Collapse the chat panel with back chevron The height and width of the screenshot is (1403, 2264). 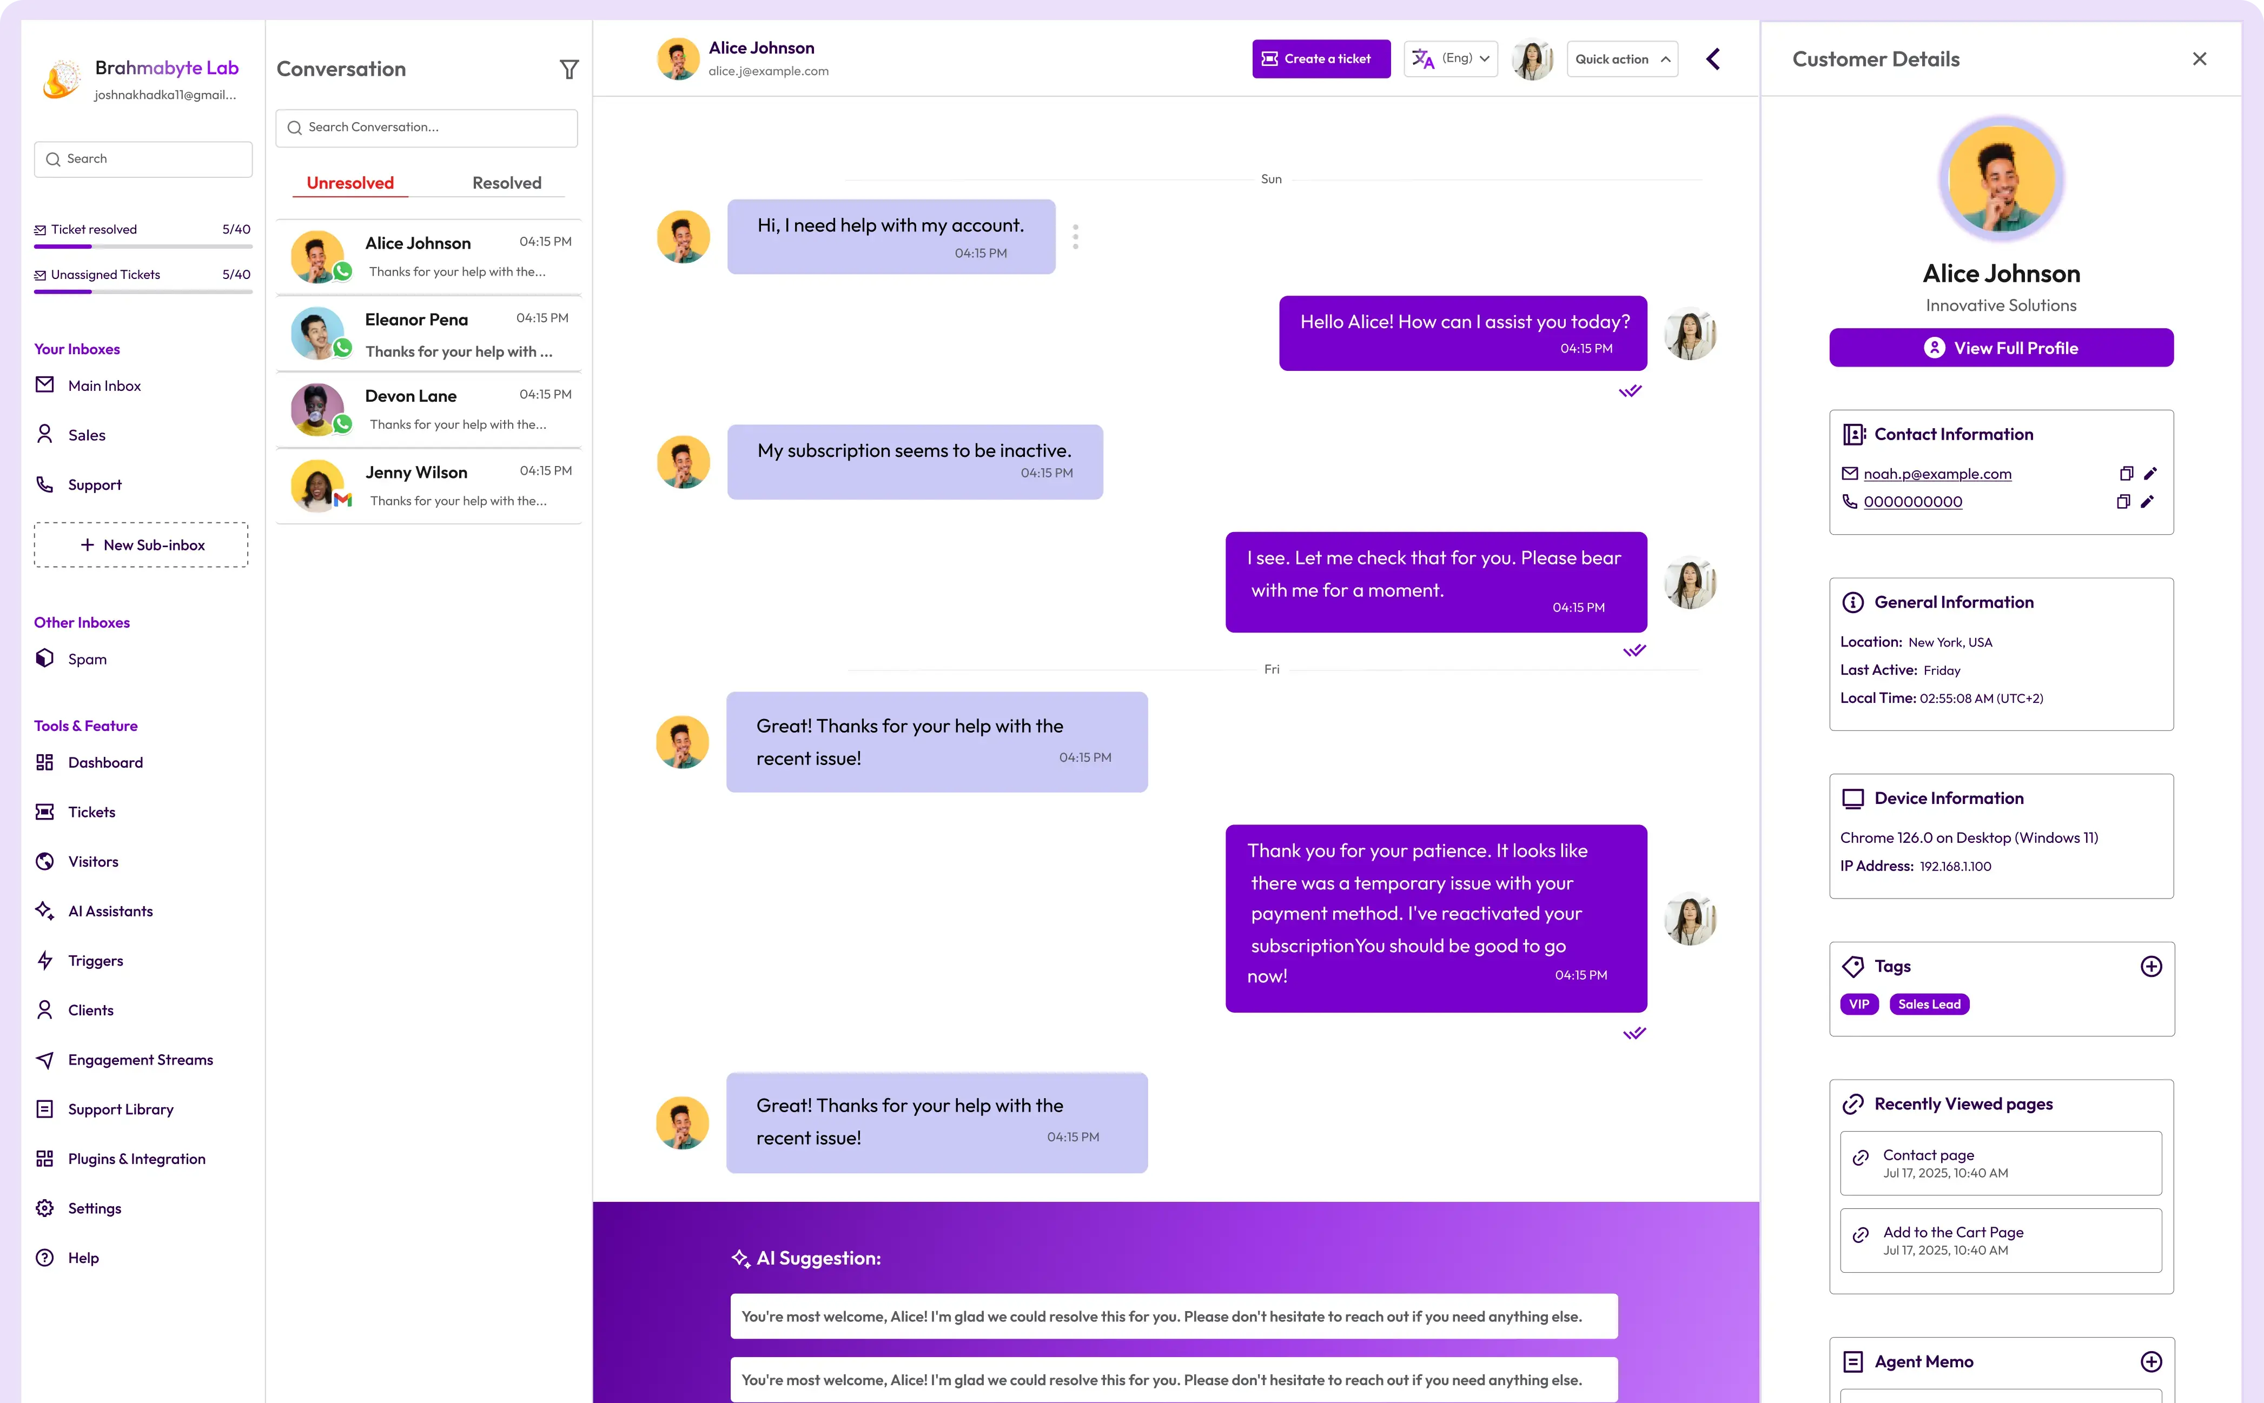1713,58
